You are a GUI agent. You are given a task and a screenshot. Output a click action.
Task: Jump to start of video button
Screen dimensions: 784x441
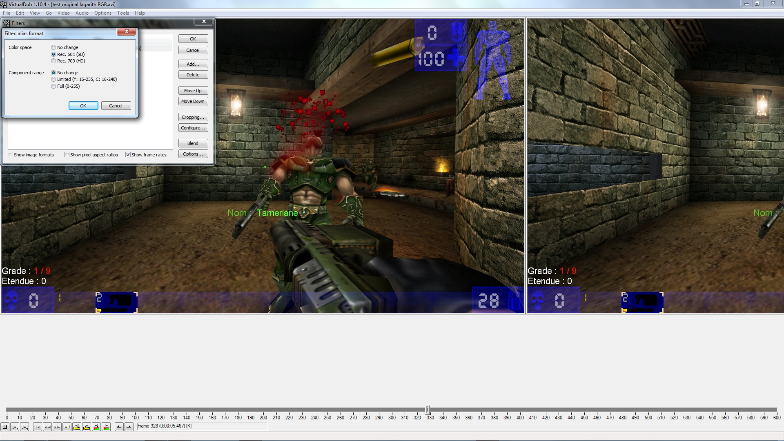click(38, 427)
